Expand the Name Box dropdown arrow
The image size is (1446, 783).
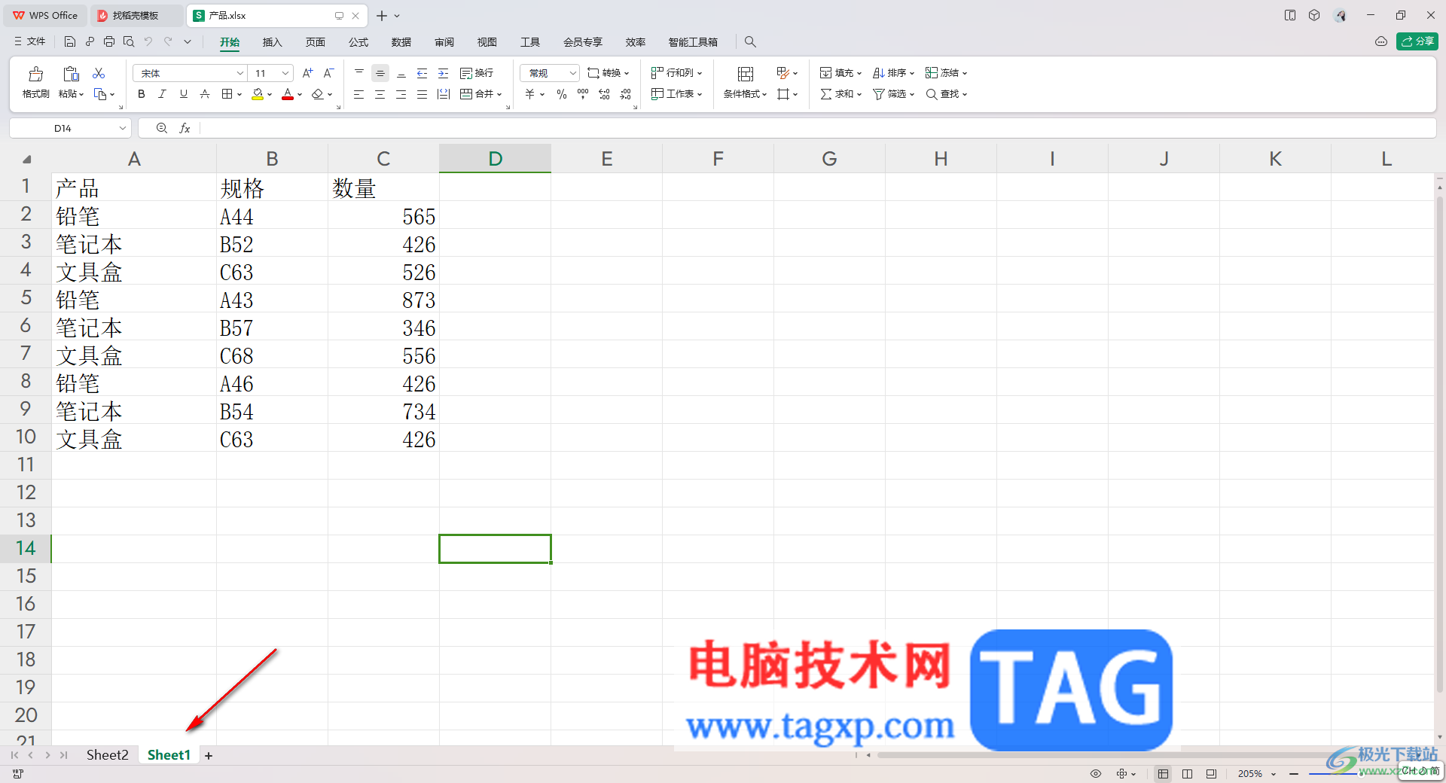(x=122, y=129)
